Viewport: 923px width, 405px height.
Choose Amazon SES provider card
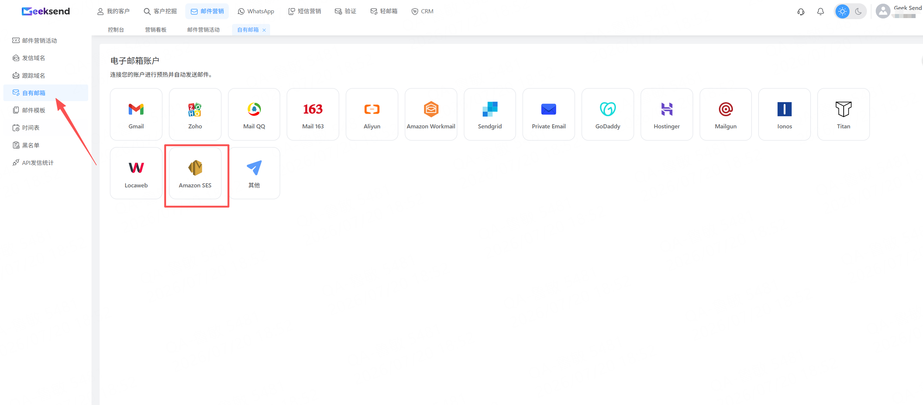(x=195, y=173)
